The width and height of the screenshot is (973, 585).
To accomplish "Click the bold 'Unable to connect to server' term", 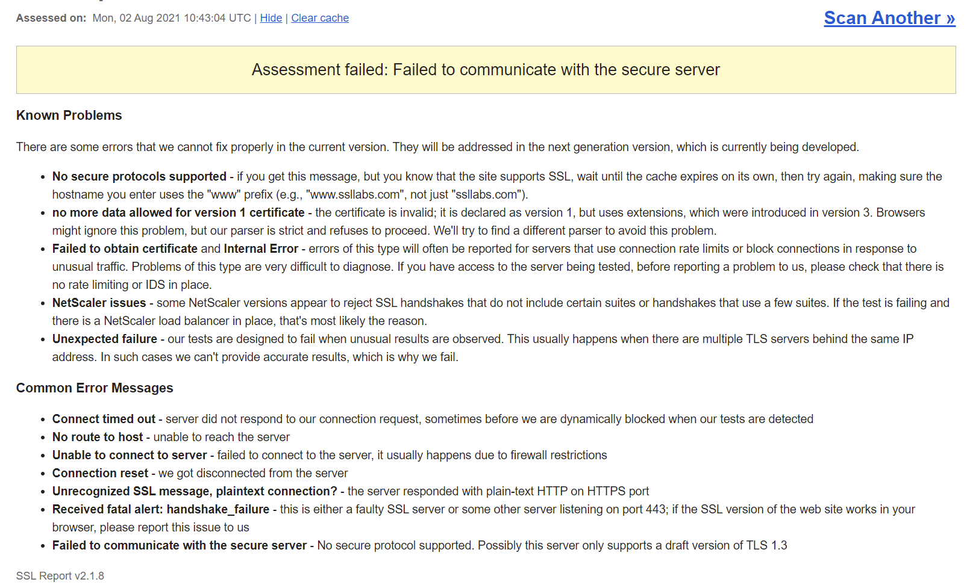I will coord(130,455).
